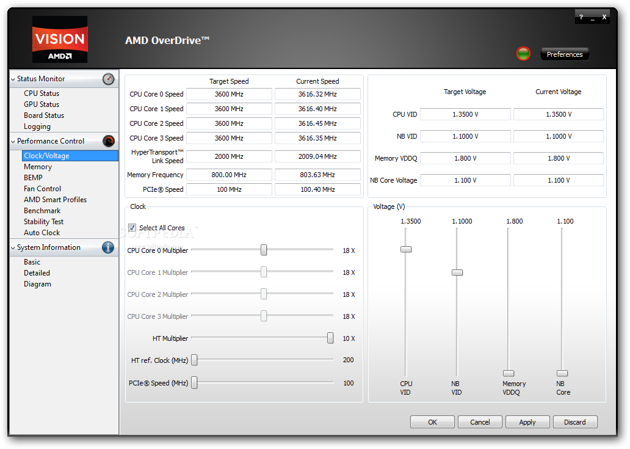
Task: Open the CPU Status page
Action: tap(42, 93)
